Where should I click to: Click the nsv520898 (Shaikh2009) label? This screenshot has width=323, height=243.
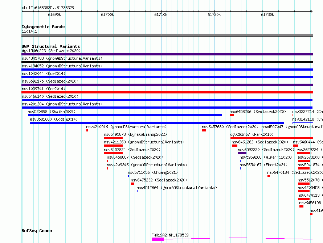click(52, 112)
